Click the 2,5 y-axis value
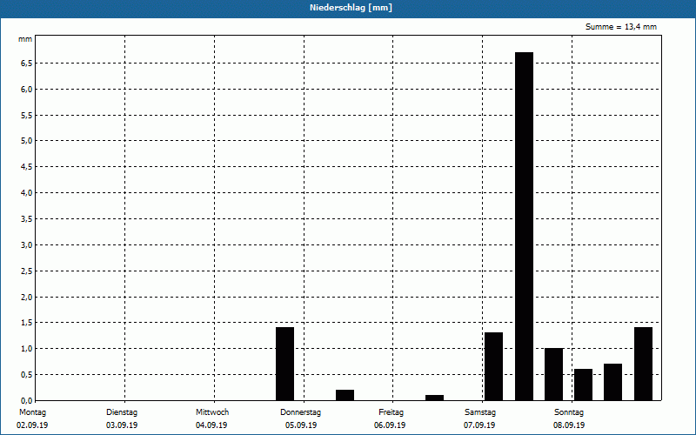The width and height of the screenshot is (696, 435). (27, 271)
